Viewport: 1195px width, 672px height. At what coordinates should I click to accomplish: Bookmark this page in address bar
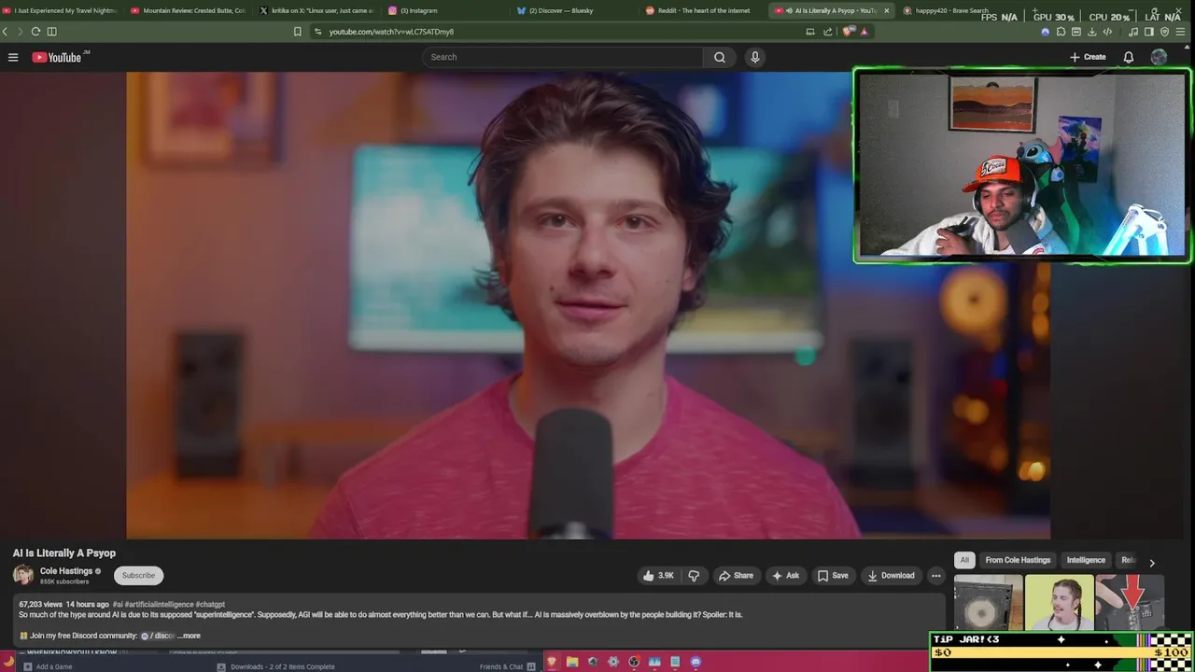click(x=298, y=31)
